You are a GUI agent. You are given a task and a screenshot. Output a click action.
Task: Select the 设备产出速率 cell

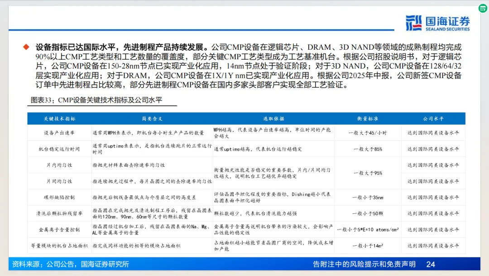pyautogui.click(x=59, y=133)
